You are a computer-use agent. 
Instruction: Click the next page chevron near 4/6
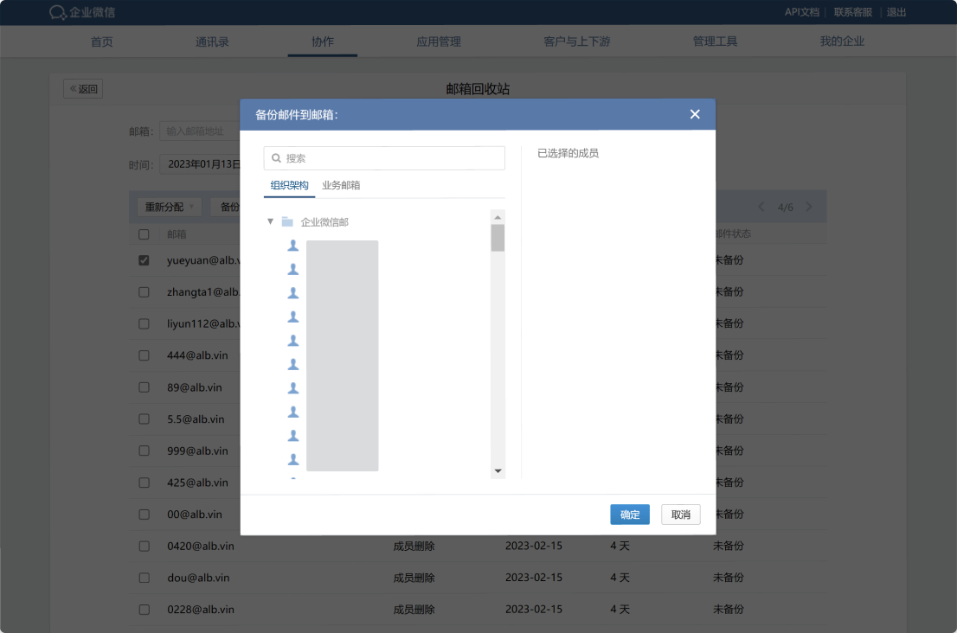tap(808, 207)
